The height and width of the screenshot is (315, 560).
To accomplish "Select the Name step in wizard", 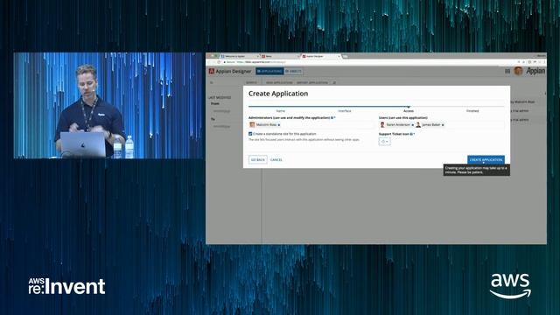I will tap(280, 111).
